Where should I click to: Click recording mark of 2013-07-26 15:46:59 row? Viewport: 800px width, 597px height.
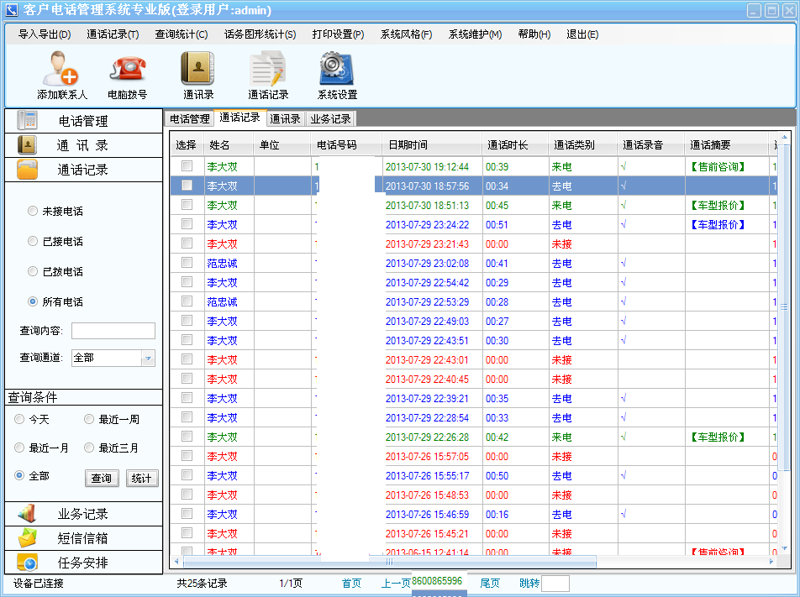(624, 513)
